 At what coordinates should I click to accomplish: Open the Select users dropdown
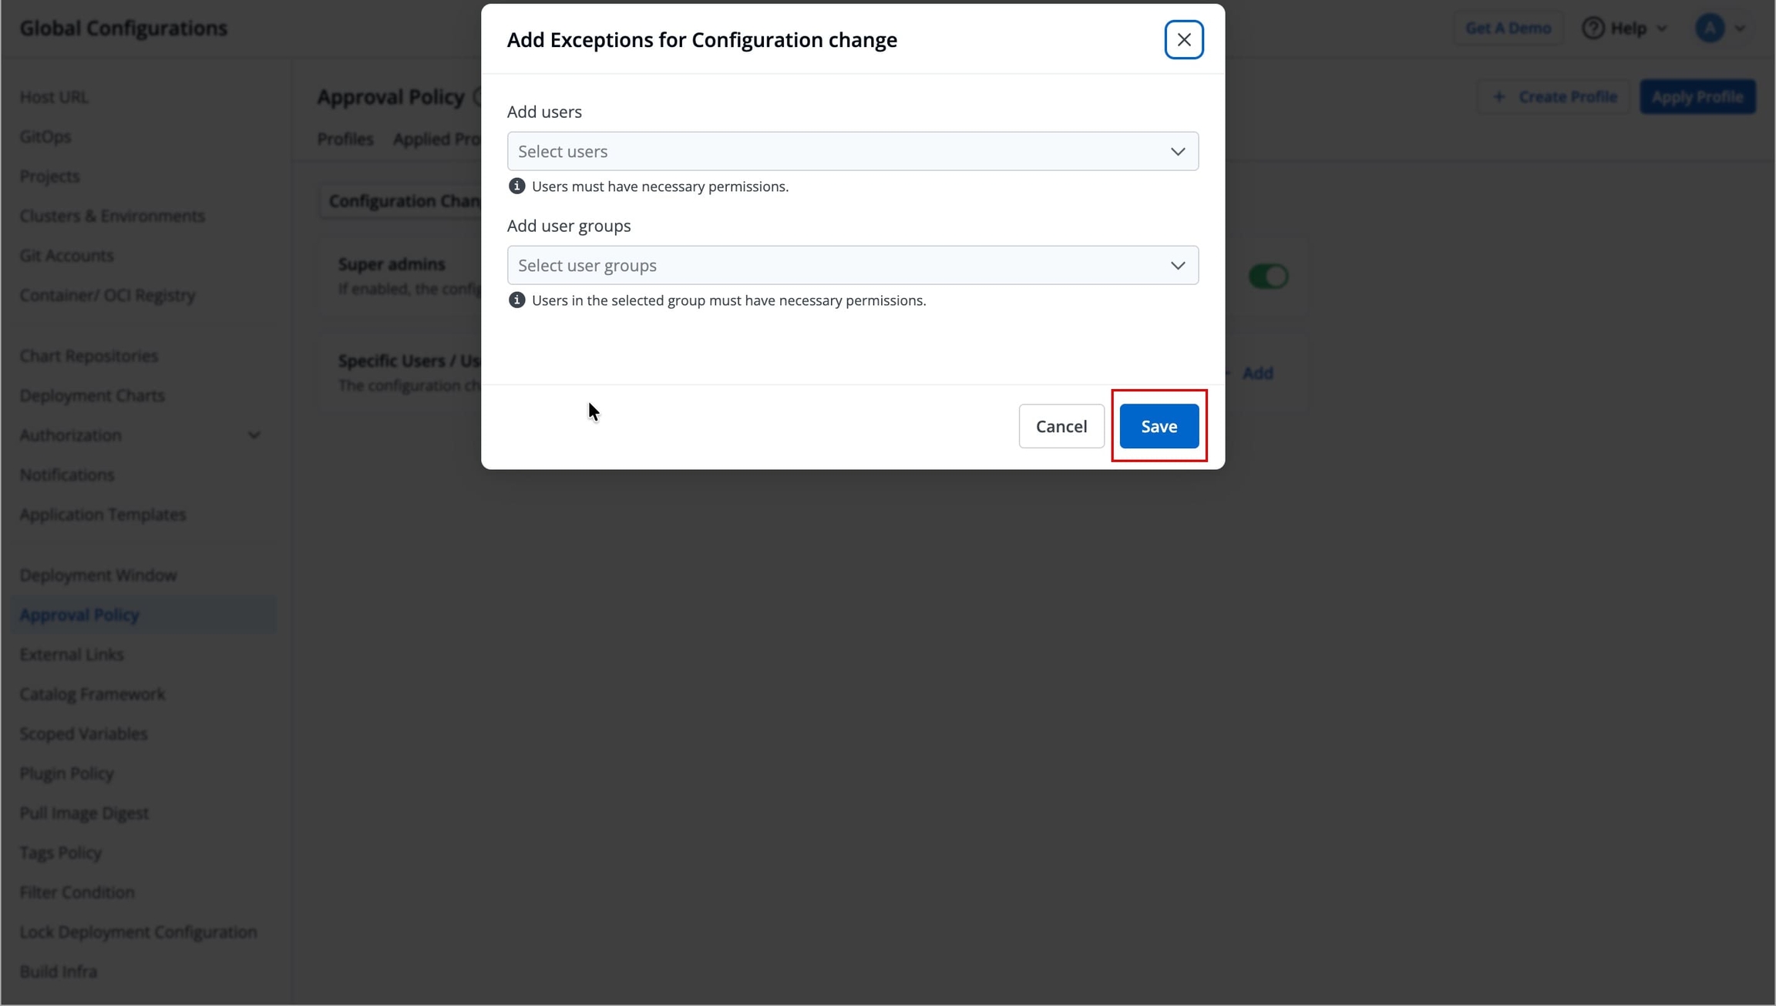[852, 152]
